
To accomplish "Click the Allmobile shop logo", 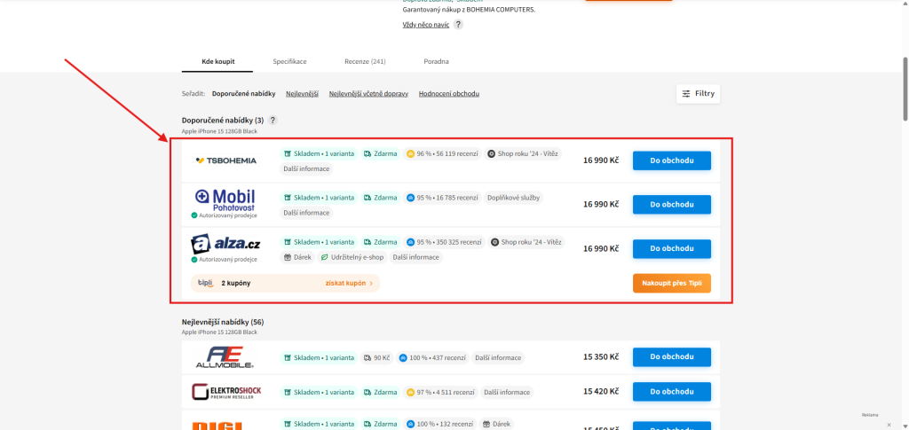I will [225, 357].
